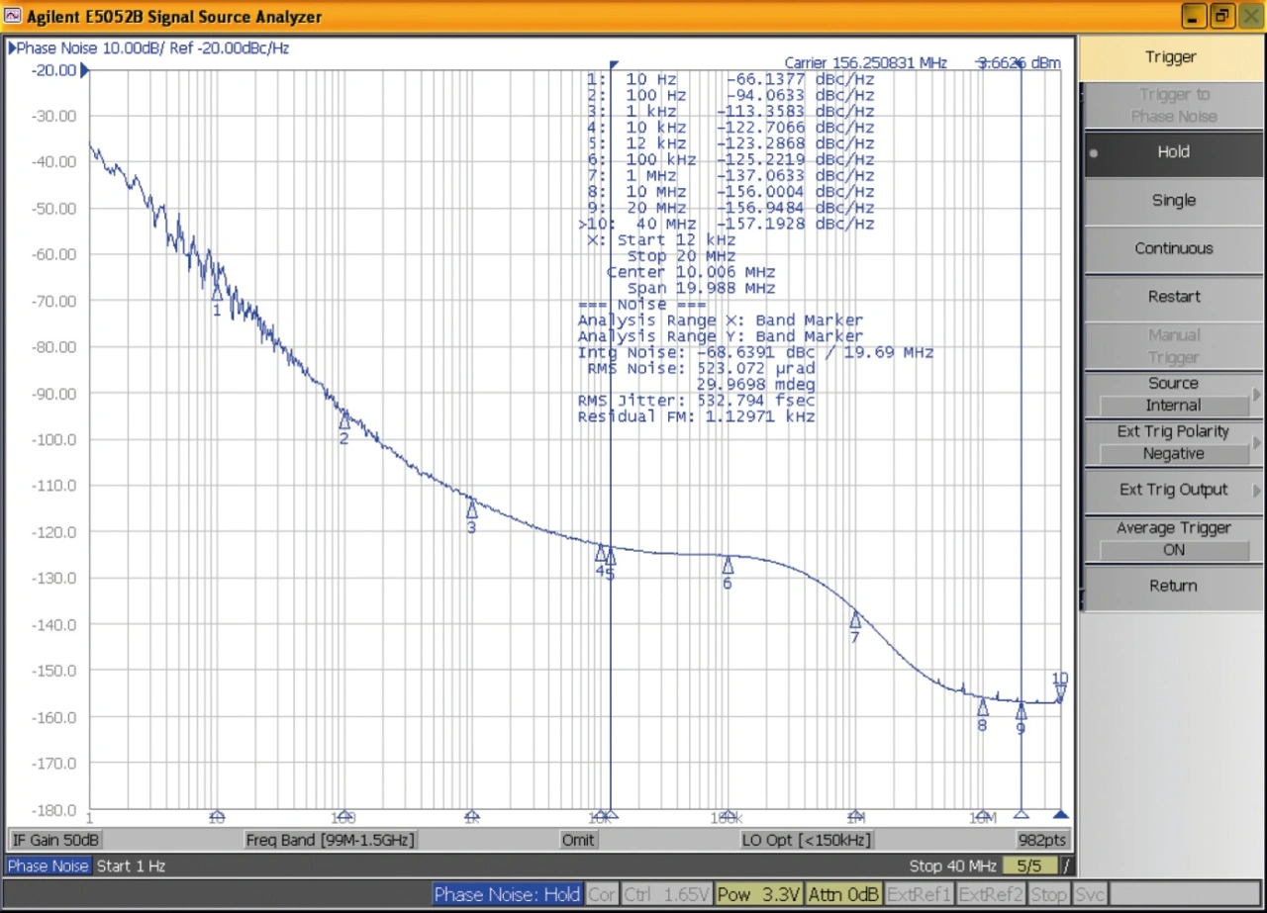Click marker 6 triangle at 100 kHz
1267x913 pixels.
tap(728, 566)
